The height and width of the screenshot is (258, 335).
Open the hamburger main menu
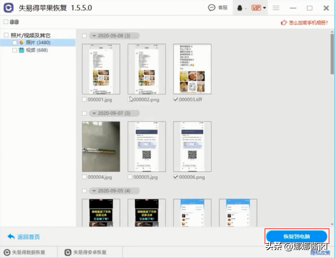276,8
